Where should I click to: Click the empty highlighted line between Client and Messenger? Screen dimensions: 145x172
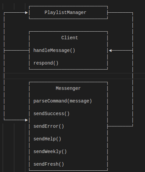[74, 76]
